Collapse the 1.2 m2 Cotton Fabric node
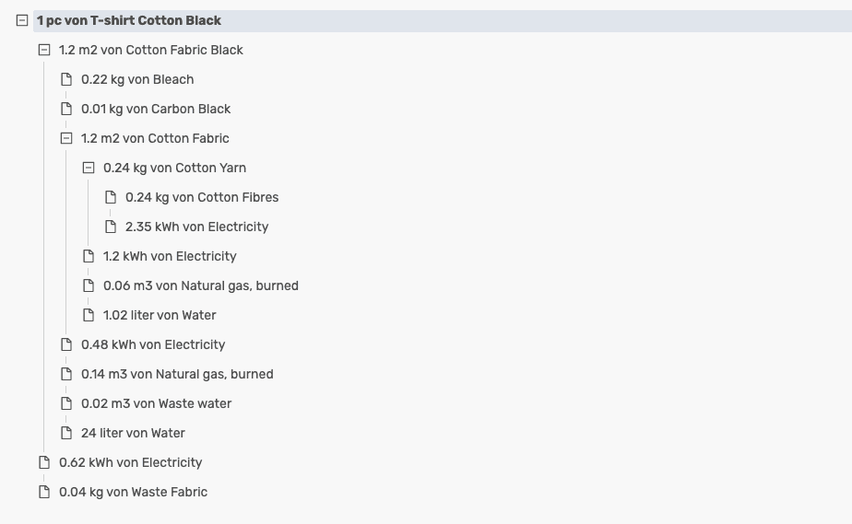The width and height of the screenshot is (852, 524). (66, 138)
